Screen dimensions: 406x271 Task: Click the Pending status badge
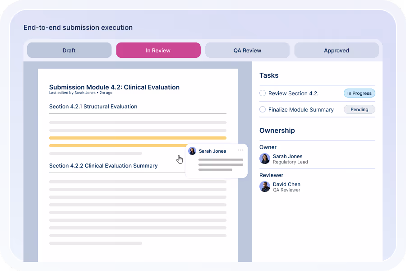pyautogui.click(x=360, y=109)
